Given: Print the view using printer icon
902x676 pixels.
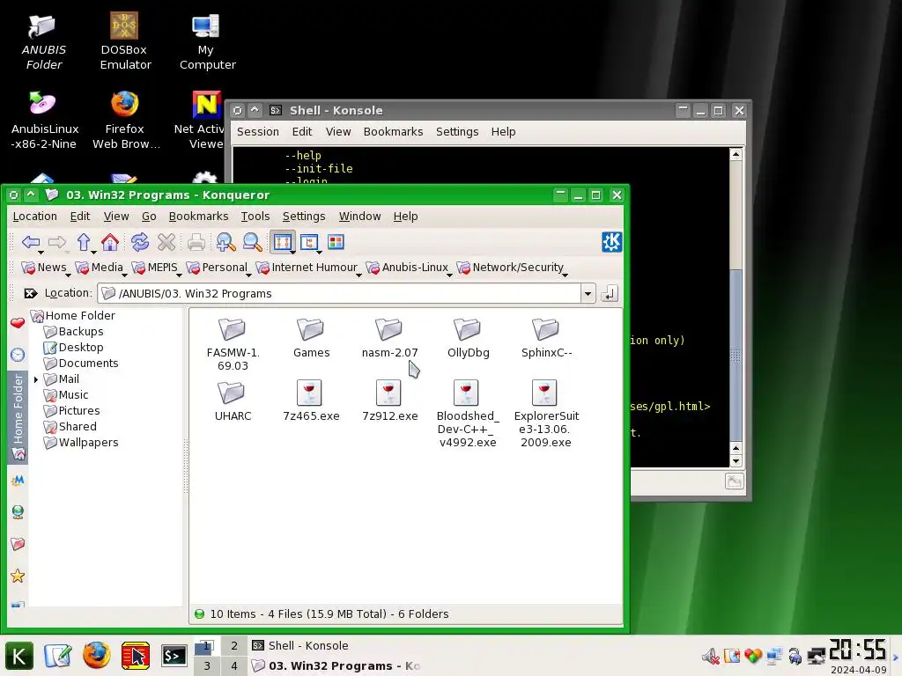Looking at the screenshot, I should [x=196, y=243].
